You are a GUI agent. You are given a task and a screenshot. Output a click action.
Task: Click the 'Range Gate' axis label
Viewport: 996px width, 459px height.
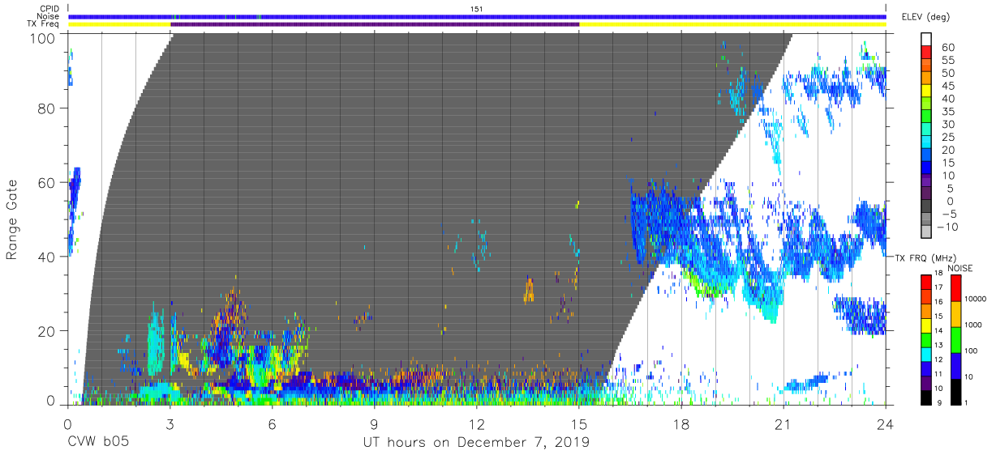(x=12, y=220)
